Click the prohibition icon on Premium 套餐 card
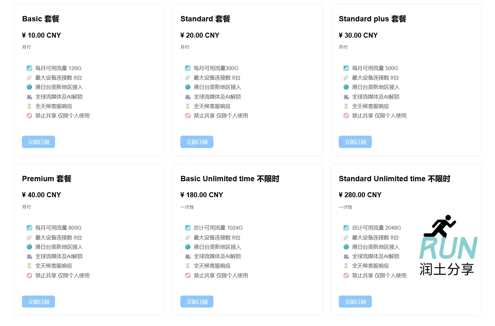495x326 pixels. [29, 275]
